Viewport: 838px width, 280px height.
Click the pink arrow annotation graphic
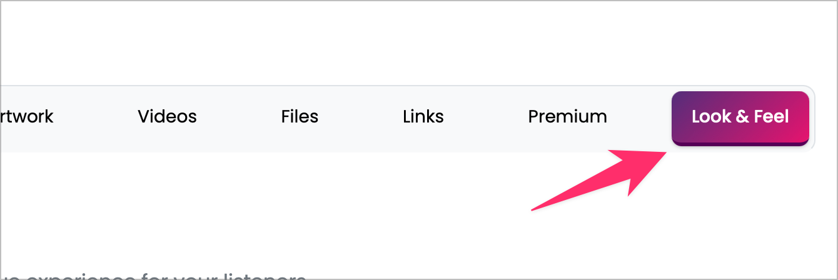click(x=597, y=180)
